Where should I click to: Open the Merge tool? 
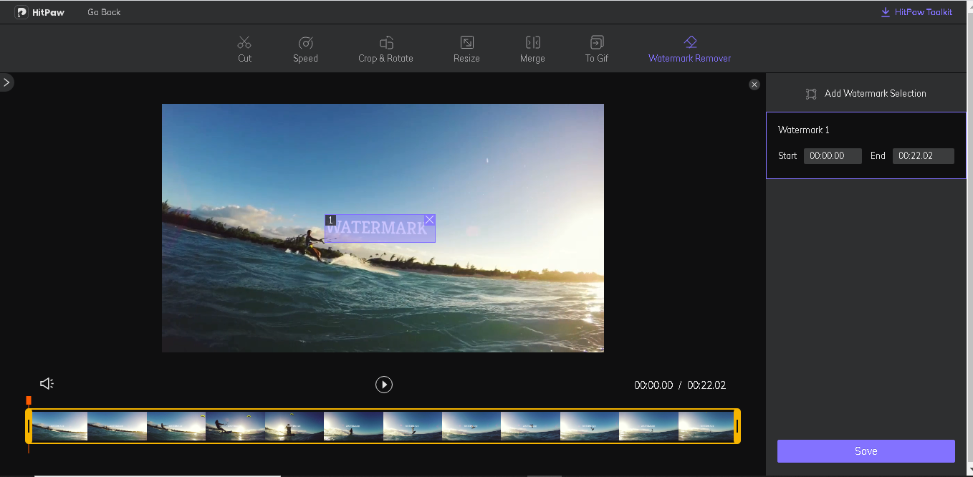[532, 43]
